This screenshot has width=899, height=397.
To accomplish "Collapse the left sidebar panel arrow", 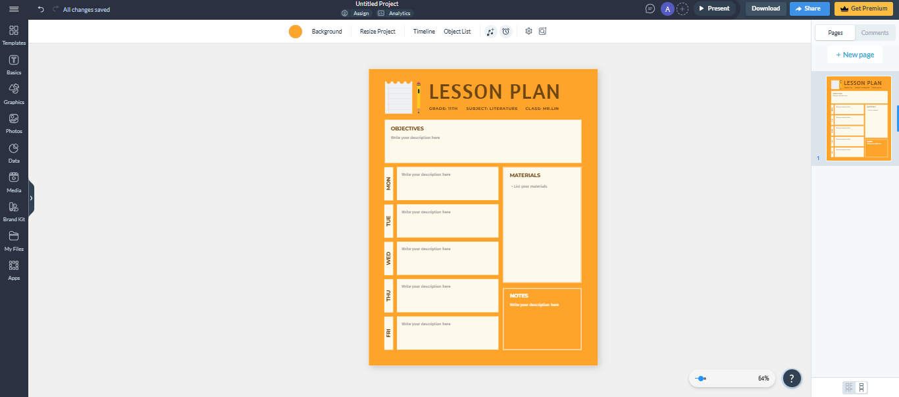I will tap(30, 198).
